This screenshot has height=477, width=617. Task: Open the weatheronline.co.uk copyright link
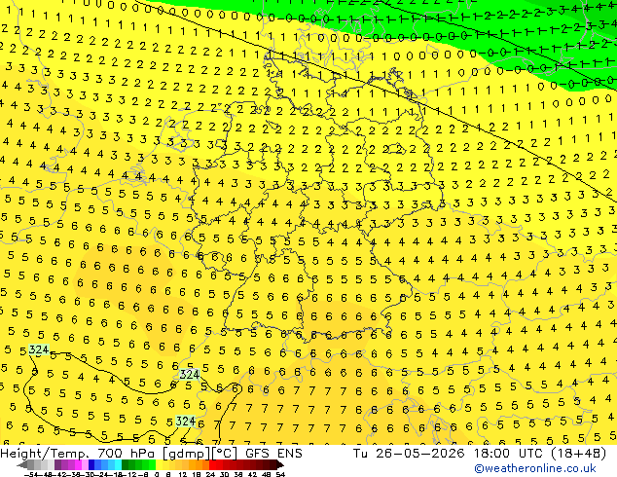point(534,468)
